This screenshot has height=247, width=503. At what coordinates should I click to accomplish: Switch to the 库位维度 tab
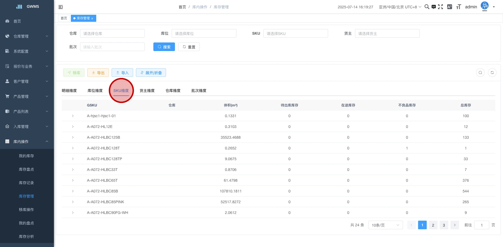coord(95,91)
